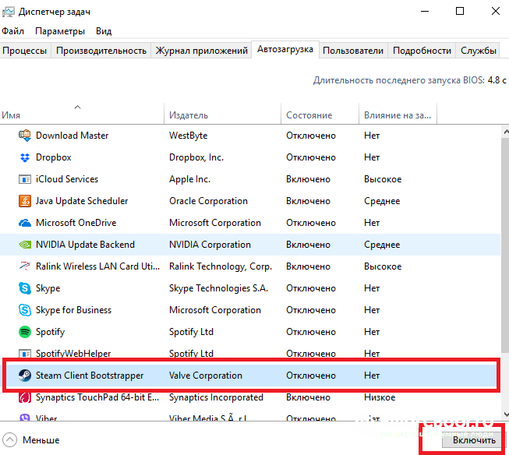Click the Java Update Scheduler icon

(25, 201)
